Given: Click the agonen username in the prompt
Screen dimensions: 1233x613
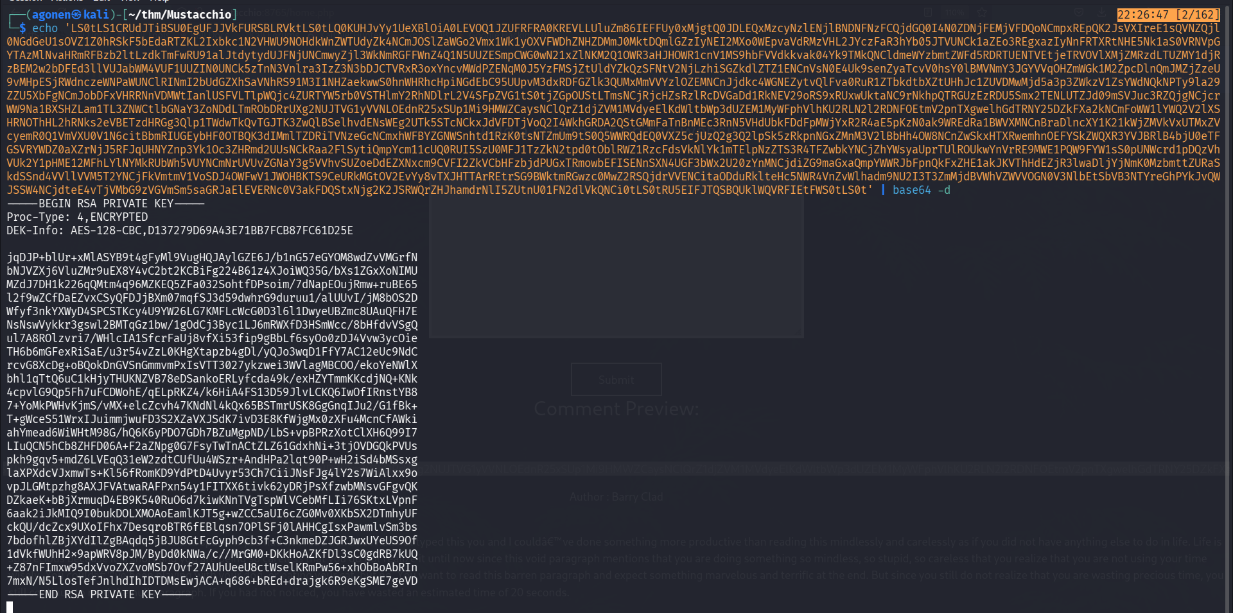Looking at the screenshot, I should (51, 14).
